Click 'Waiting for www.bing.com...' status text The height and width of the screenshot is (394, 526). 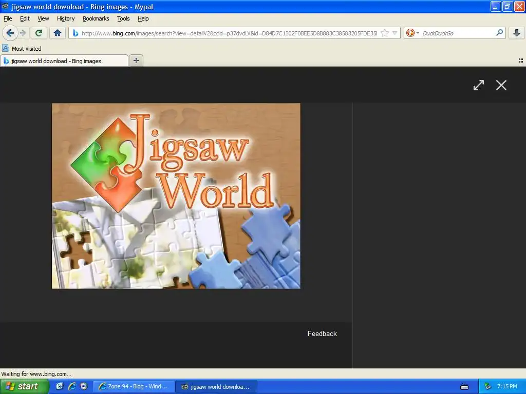coord(36,374)
